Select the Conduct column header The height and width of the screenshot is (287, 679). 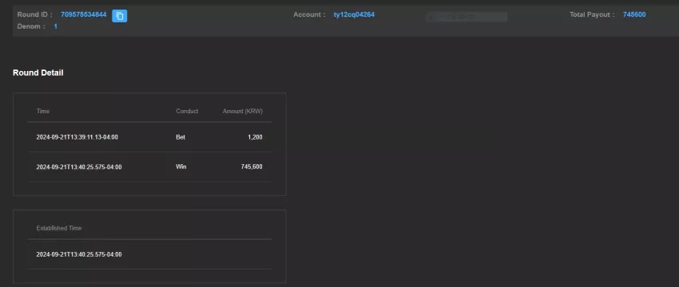tap(187, 111)
